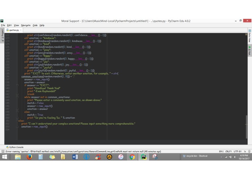Click the underlined common_emotions line 136
This screenshot has height=179, width=252.
(48, 76)
